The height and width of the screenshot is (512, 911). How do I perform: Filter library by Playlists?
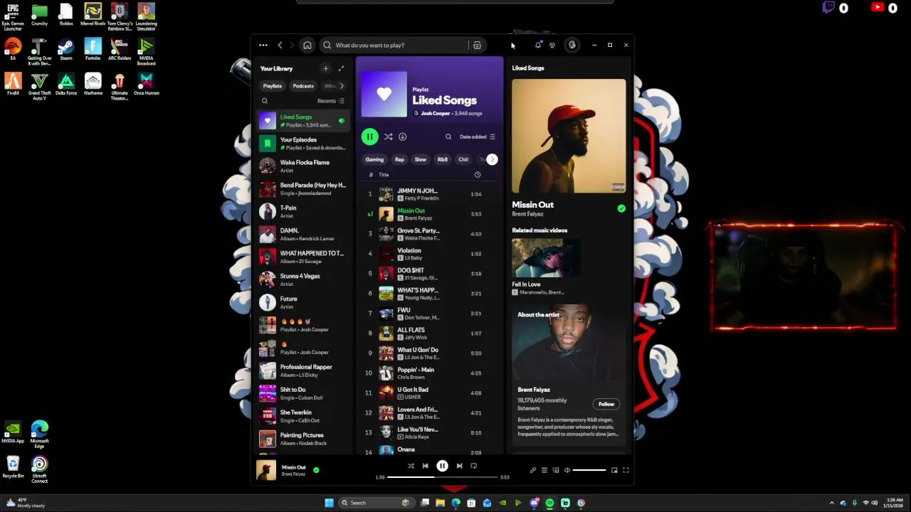pos(273,86)
